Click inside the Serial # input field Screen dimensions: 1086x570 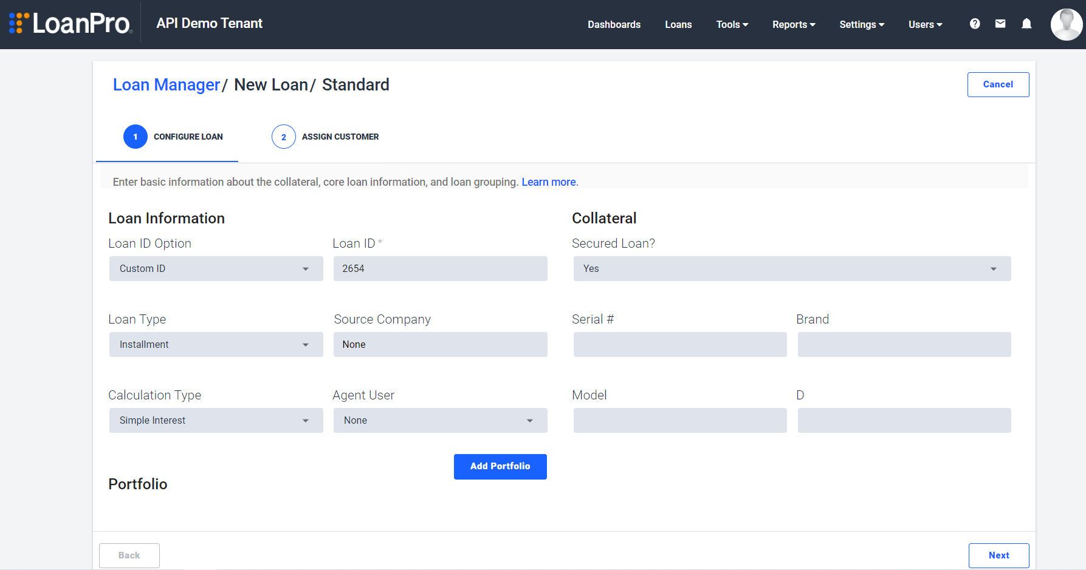coord(679,344)
